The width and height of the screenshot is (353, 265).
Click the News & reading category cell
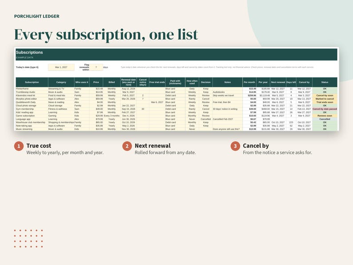click(61, 102)
